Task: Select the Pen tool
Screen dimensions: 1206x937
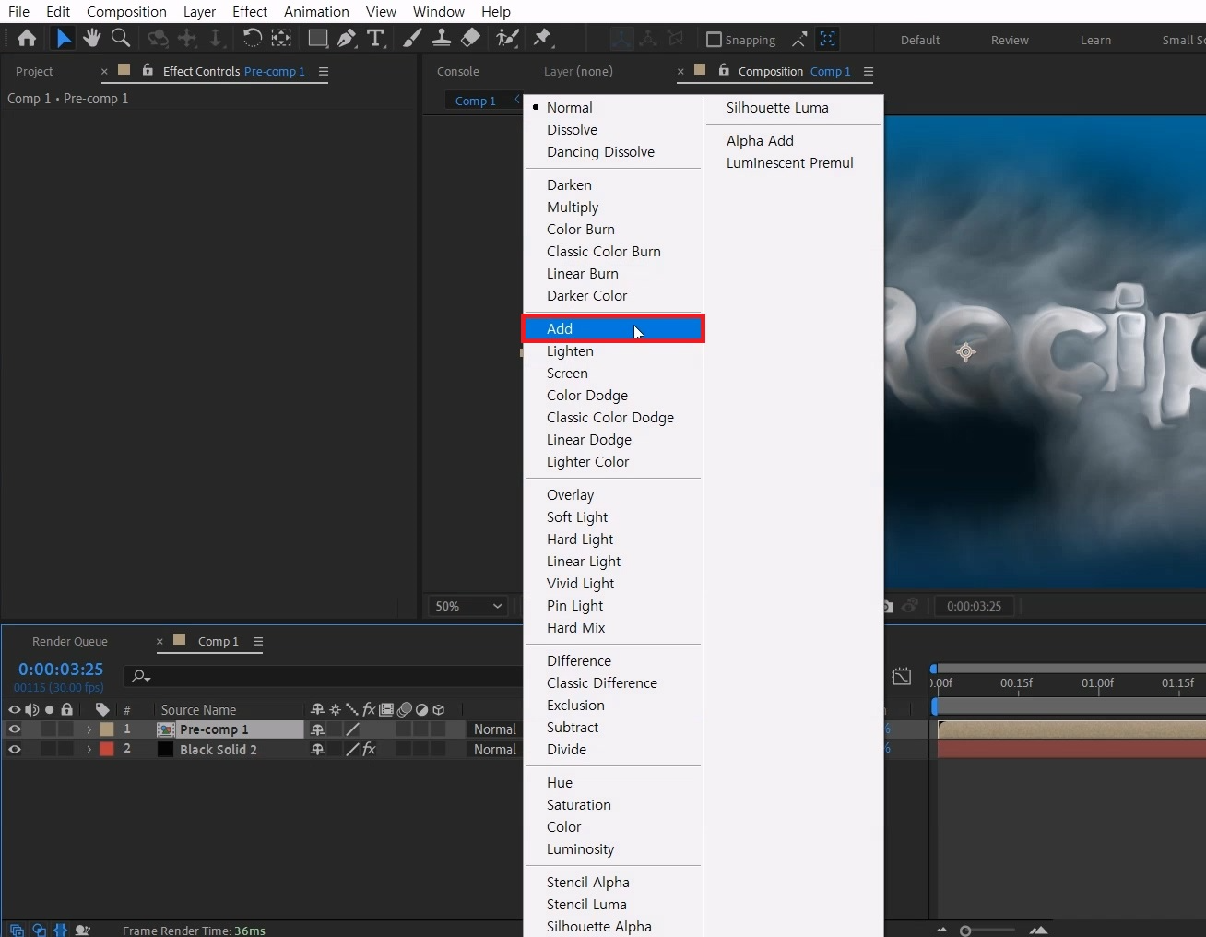Action: [x=346, y=38]
